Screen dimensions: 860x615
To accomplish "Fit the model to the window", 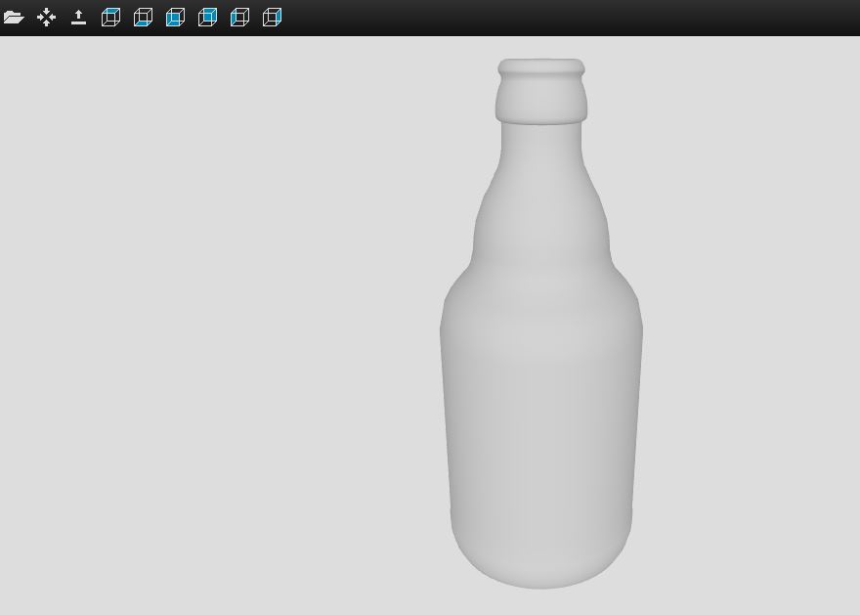I will (46, 18).
